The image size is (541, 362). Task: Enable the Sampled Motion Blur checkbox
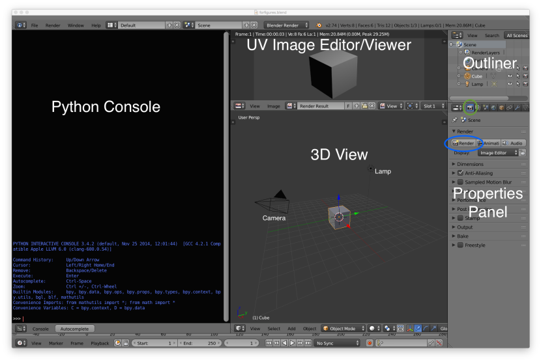coord(460,182)
